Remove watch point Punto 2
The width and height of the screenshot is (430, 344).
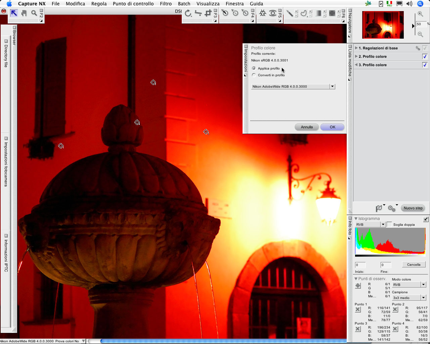(395, 309)
